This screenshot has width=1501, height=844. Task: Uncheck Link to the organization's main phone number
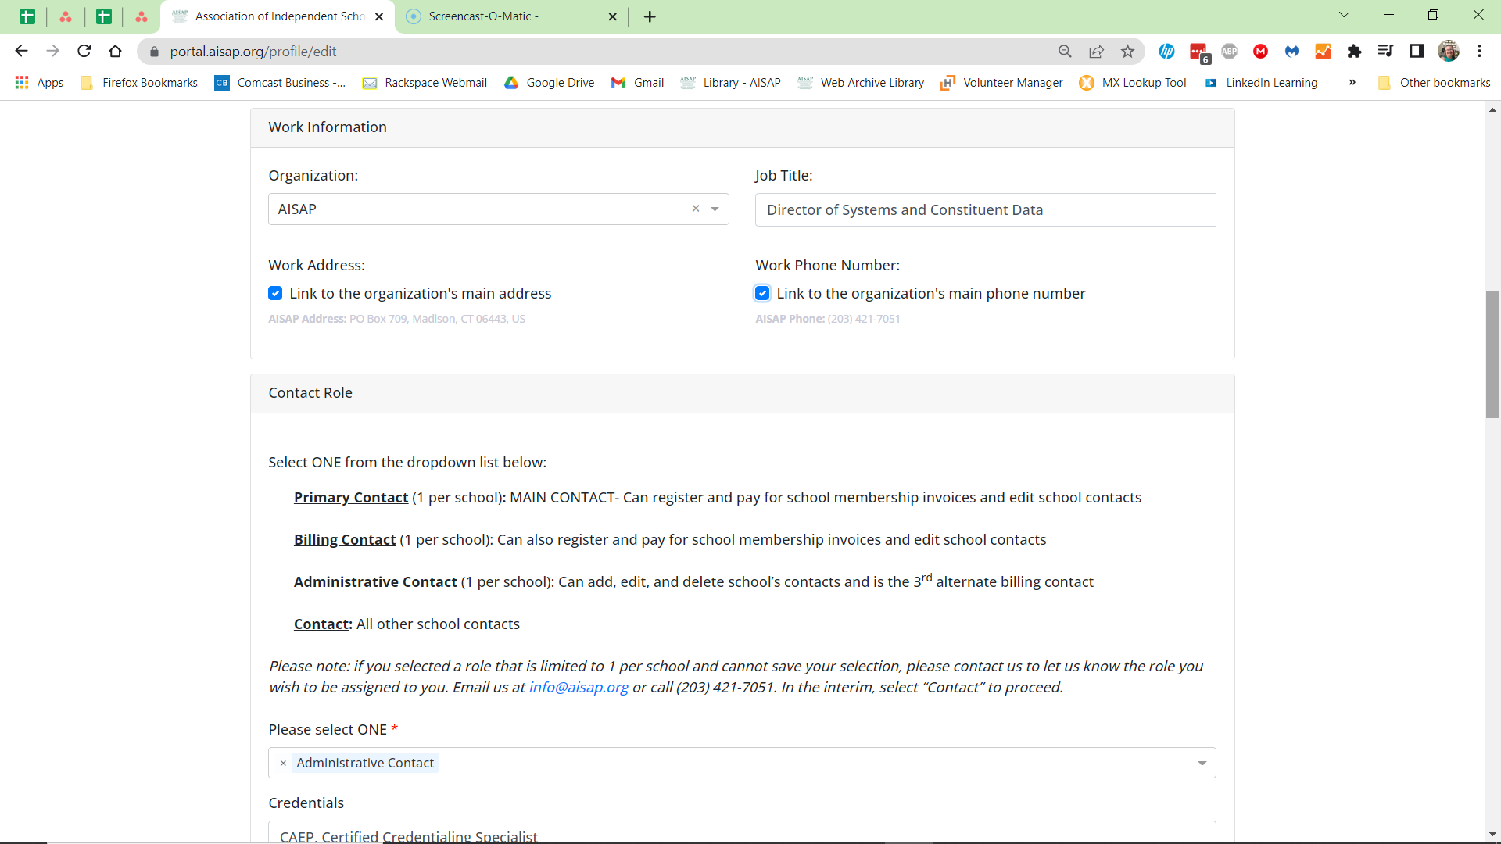[762, 293]
